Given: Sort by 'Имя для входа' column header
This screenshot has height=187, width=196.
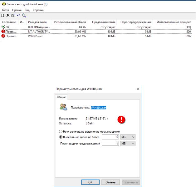Looking at the screenshot, I should [39, 22].
